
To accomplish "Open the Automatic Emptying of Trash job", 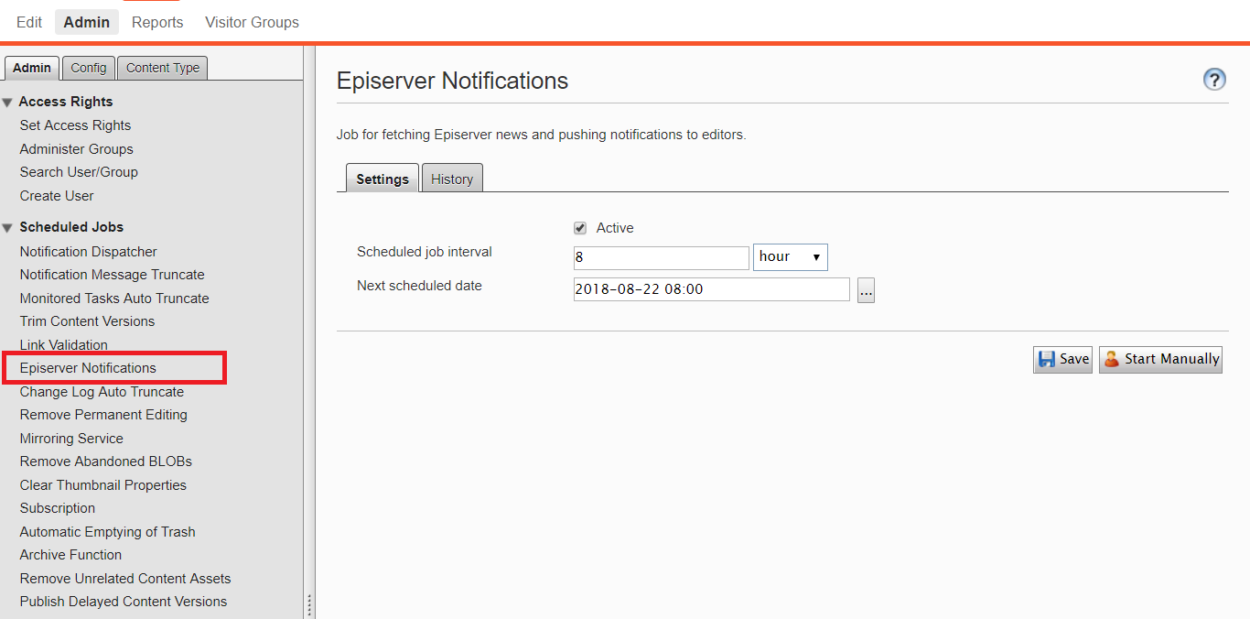I will point(108,532).
